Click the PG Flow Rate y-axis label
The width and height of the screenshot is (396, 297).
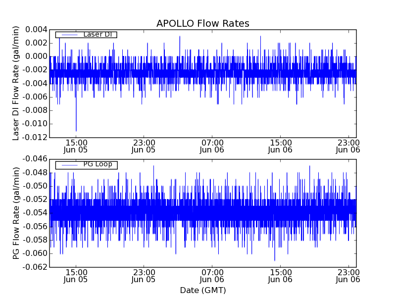(16, 213)
